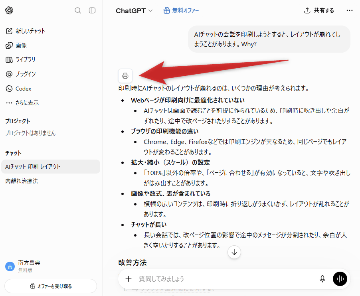360x296 pixels.
Task: Click the bold text チャットが長い
Action: [x=149, y=225]
